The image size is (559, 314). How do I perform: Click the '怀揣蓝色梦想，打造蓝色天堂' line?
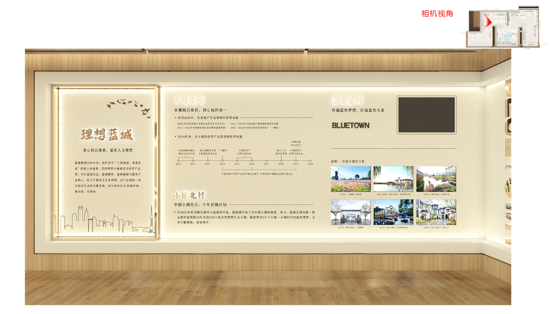[x=358, y=110]
